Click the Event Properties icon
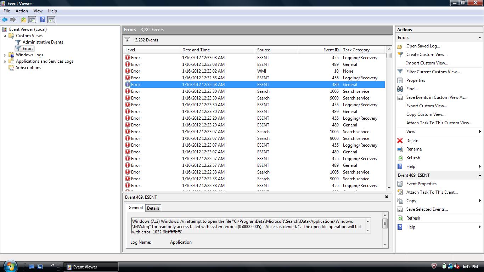 coord(400,184)
